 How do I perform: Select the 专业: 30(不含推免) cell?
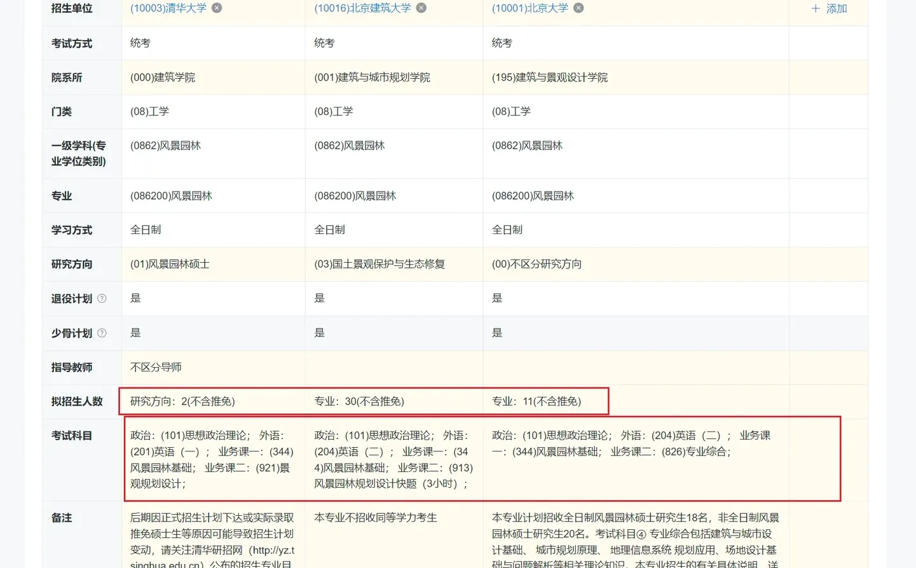coord(361,401)
